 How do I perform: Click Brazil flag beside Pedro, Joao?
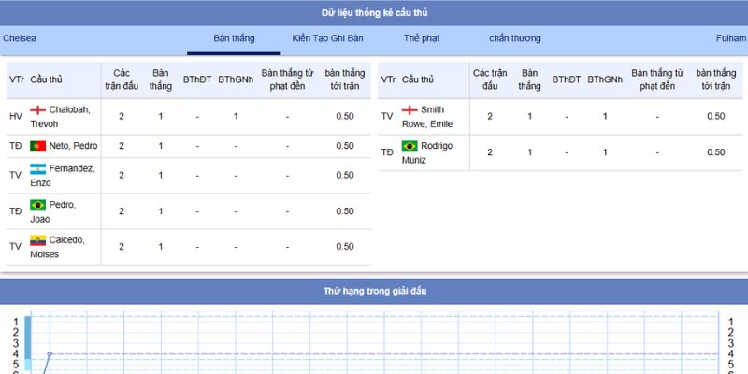(x=38, y=205)
